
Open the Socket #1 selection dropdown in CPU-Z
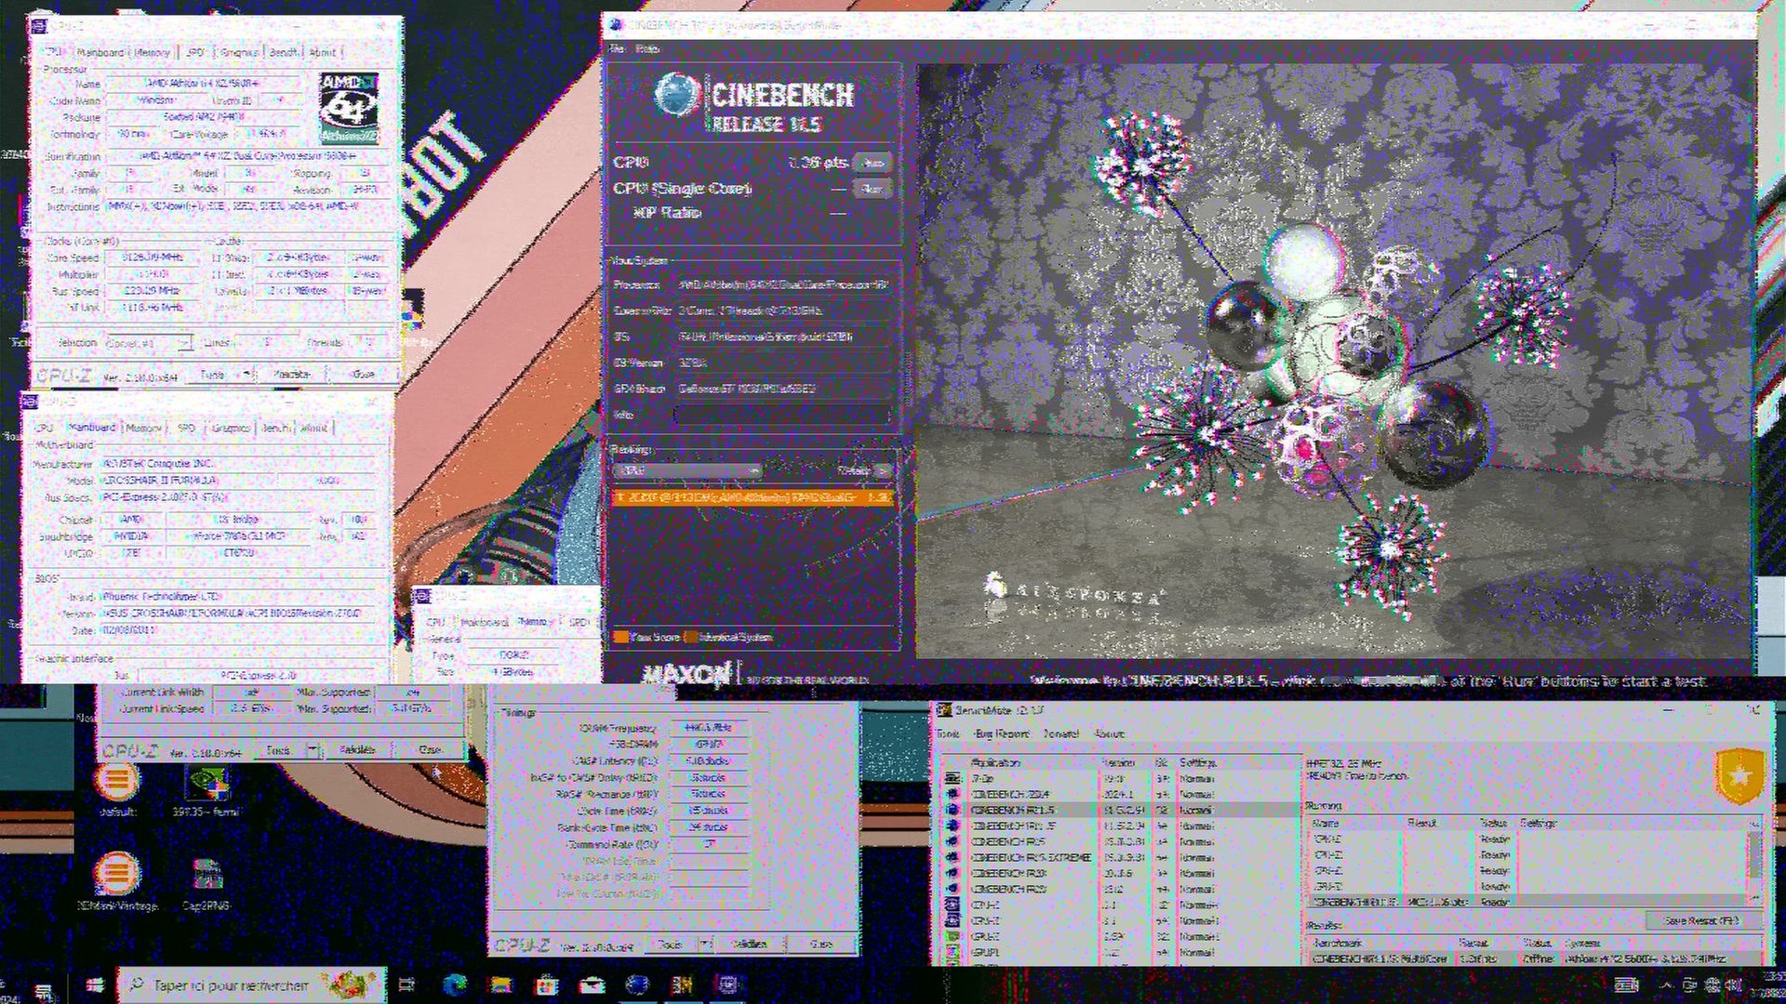tap(149, 343)
